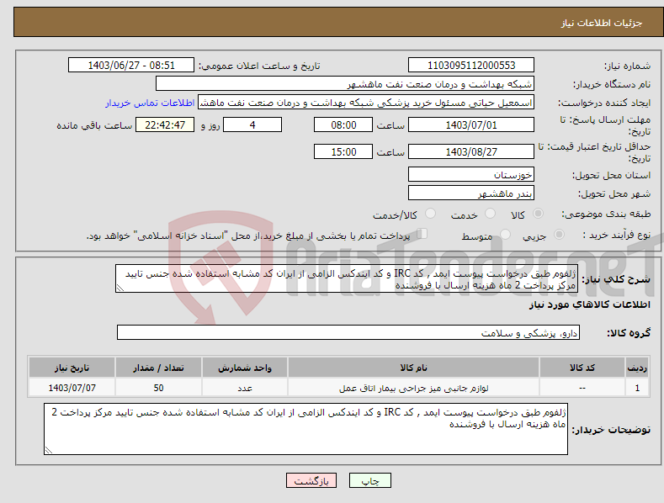This screenshot has width=664, height=503.
Task: Click the city field بندر ماهشهر
Action: (471, 193)
